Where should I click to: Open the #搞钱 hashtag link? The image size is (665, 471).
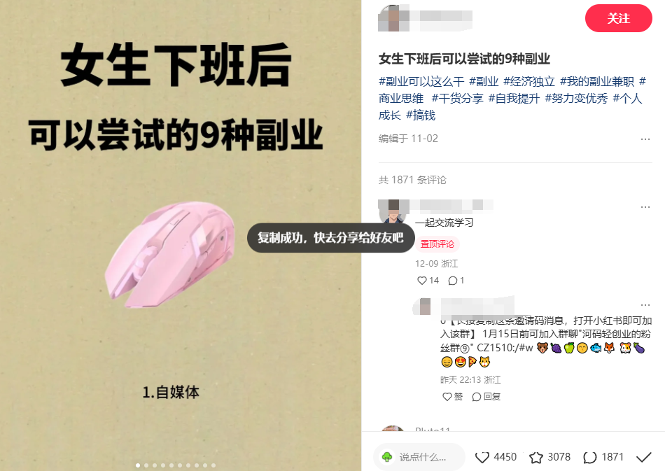[421, 115]
